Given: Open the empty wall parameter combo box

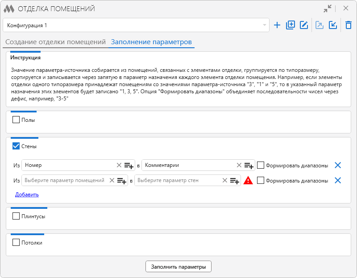Looking at the screenshot, I should [177, 181].
